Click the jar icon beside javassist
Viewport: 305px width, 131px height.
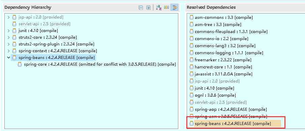192,74
